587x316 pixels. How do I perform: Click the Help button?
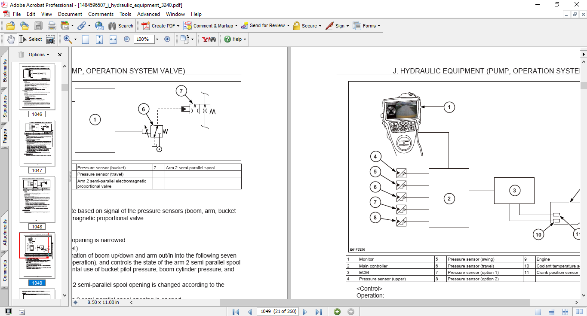[234, 39]
